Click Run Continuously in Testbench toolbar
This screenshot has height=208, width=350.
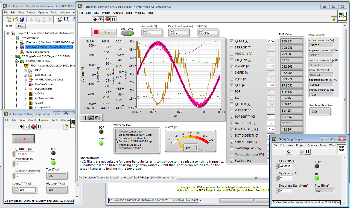pyautogui.click(x=101, y=19)
